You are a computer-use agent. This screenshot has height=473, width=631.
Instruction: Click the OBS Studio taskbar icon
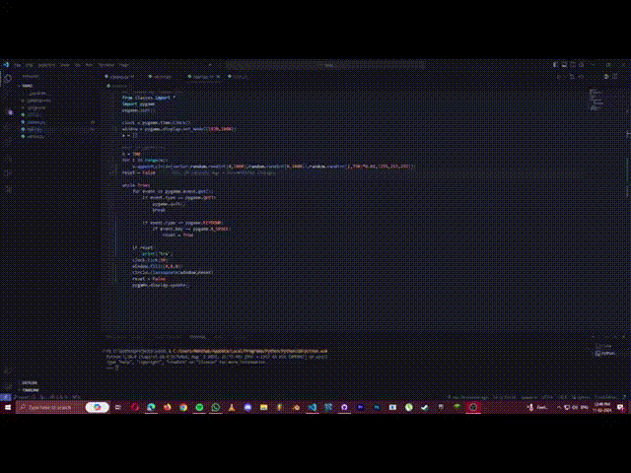tap(473, 407)
